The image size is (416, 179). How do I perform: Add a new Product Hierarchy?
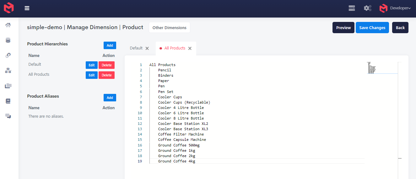pos(110,45)
